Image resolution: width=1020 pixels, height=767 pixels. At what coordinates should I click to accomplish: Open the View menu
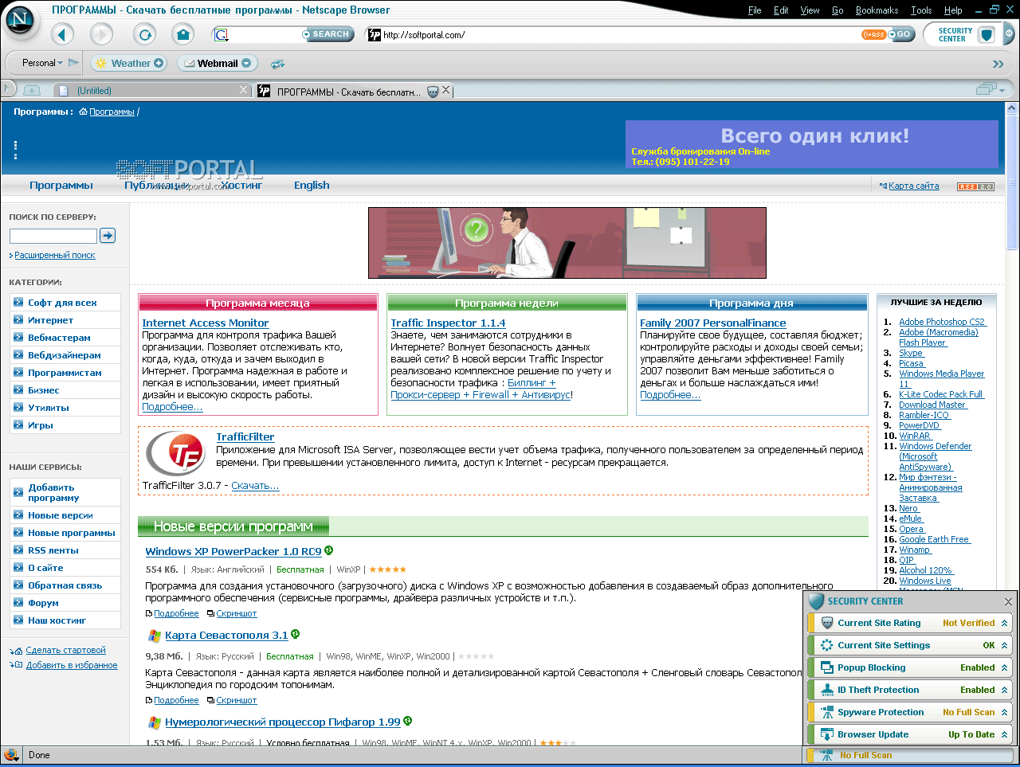coord(810,10)
